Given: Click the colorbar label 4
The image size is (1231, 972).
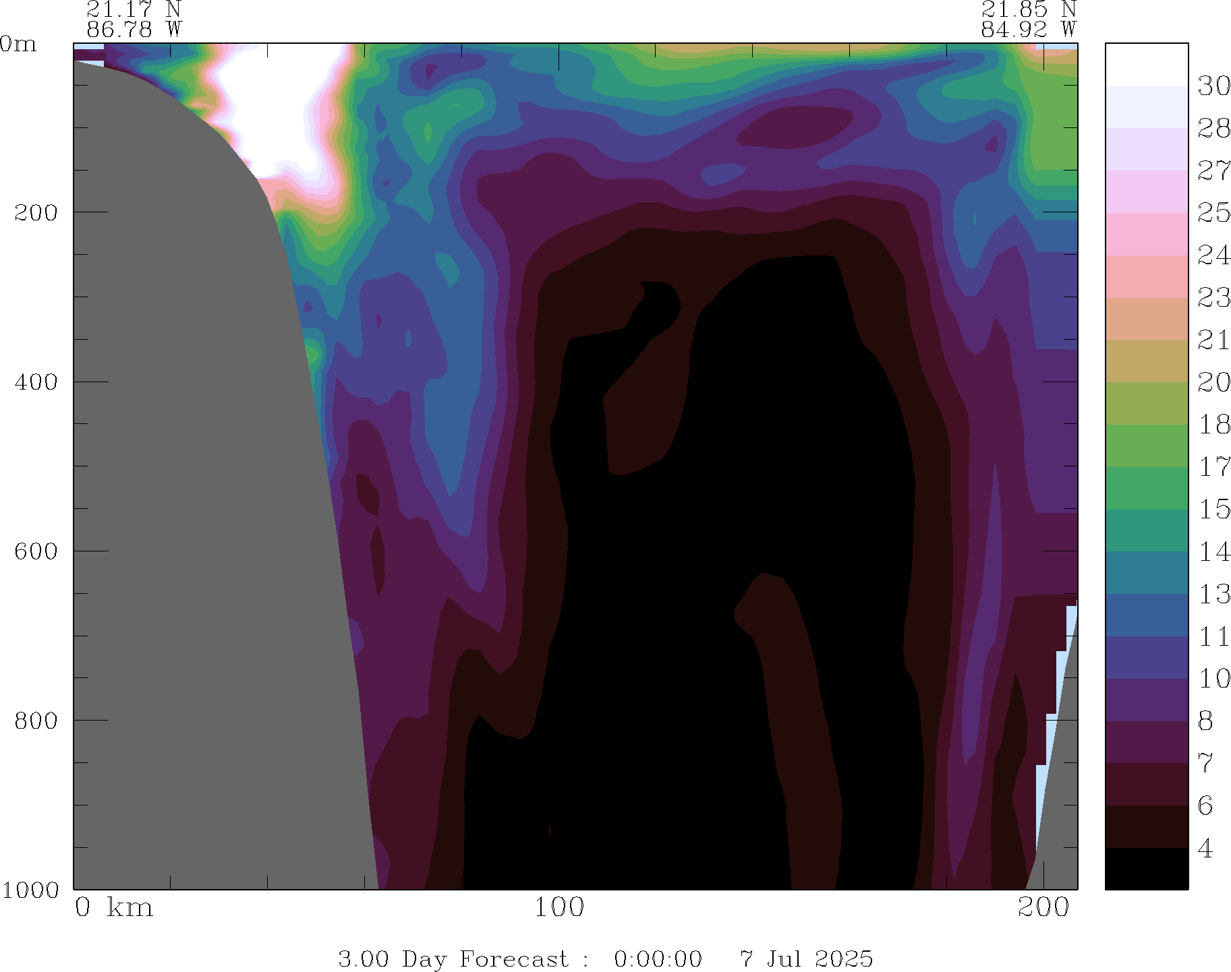Looking at the screenshot, I should tap(1205, 848).
